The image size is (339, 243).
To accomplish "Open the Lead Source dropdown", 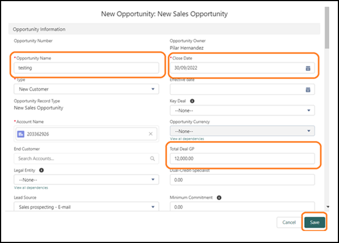I will pos(86,207).
